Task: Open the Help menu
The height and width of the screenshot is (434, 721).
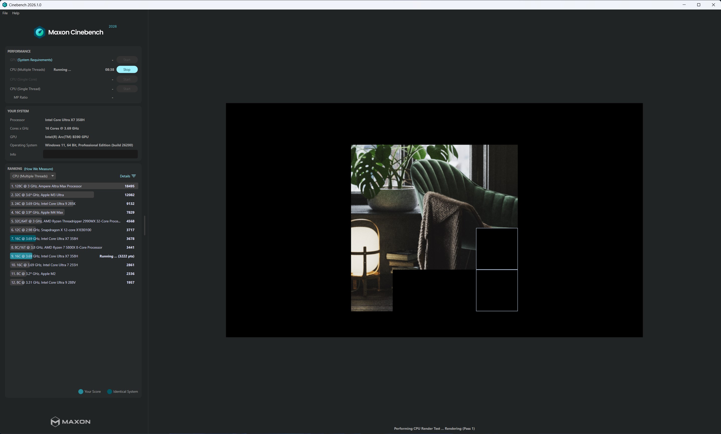Action: 16,13
